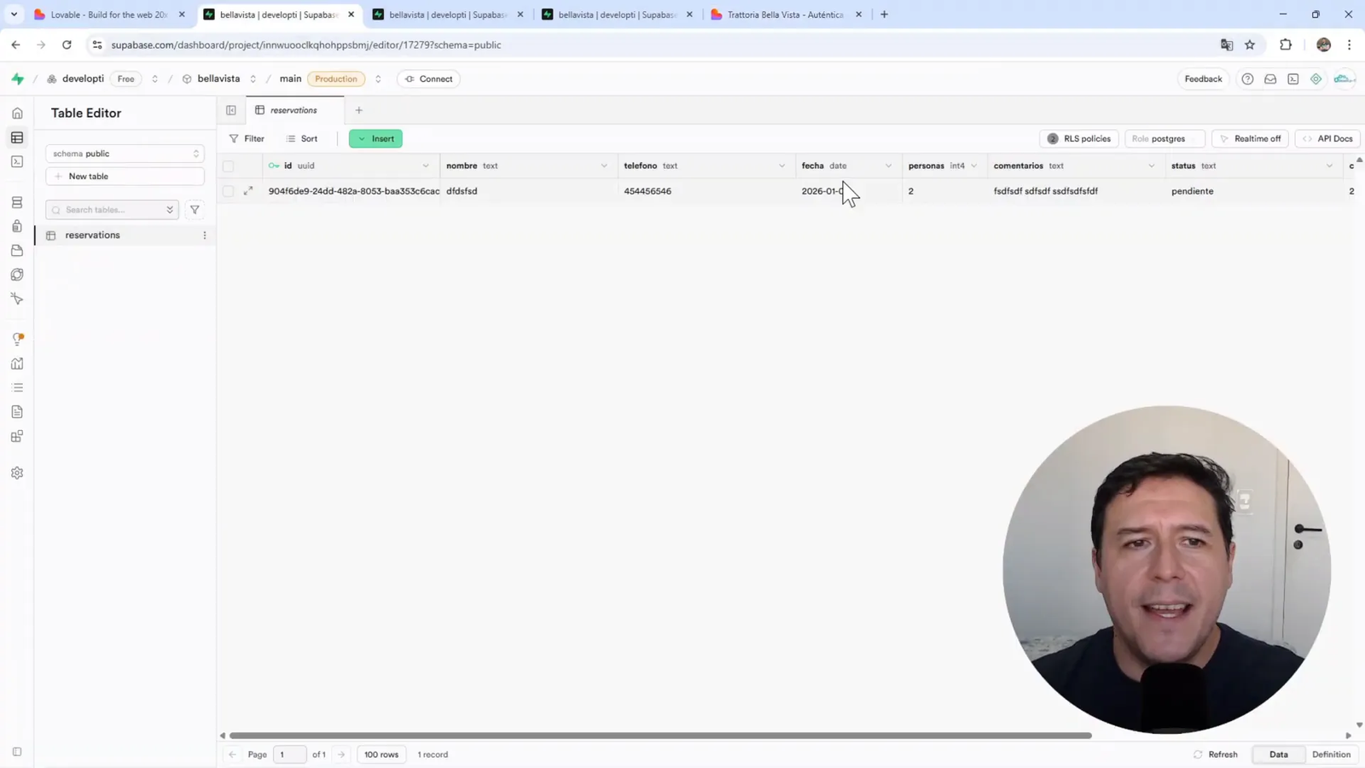Select all rows header checkbox
Viewport: 1365px width, 768px height.
[228, 166]
